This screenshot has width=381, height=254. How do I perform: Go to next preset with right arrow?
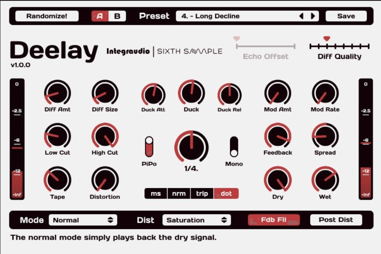coord(313,16)
